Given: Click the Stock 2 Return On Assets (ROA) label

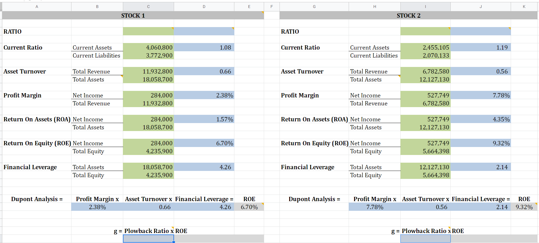Looking at the screenshot, I should point(314,119).
